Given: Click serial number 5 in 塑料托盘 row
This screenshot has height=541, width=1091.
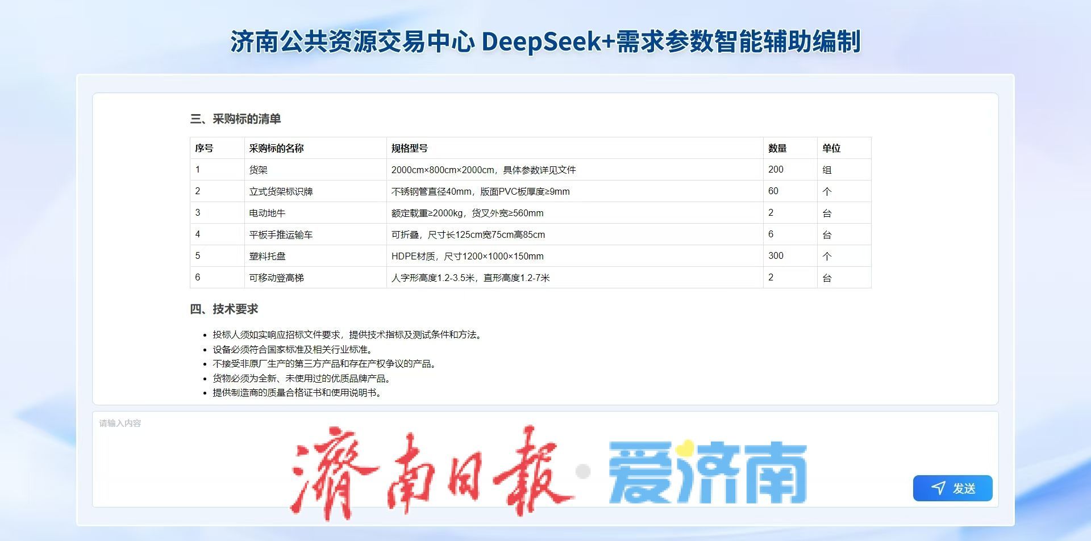Looking at the screenshot, I should 198,255.
